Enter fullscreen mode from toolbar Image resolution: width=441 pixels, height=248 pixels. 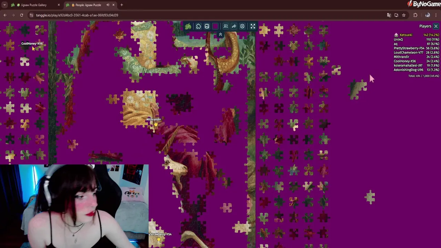(x=253, y=26)
